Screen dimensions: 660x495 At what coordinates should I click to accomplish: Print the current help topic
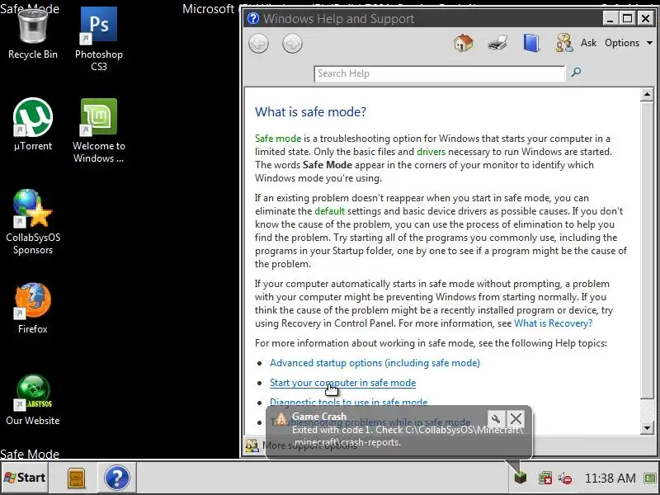click(x=497, y=43)
